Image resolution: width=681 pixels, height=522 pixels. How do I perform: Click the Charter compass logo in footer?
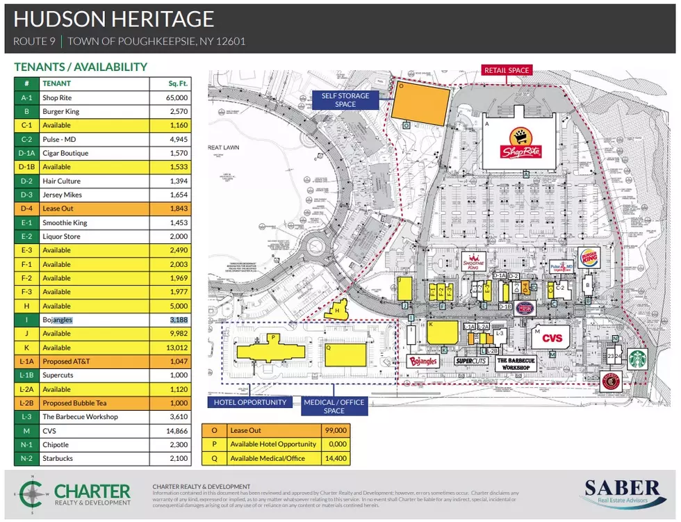pos(31,495)
